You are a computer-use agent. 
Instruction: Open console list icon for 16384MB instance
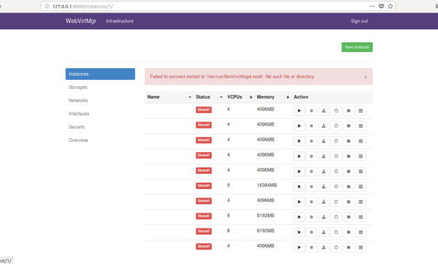coord(361,187)
